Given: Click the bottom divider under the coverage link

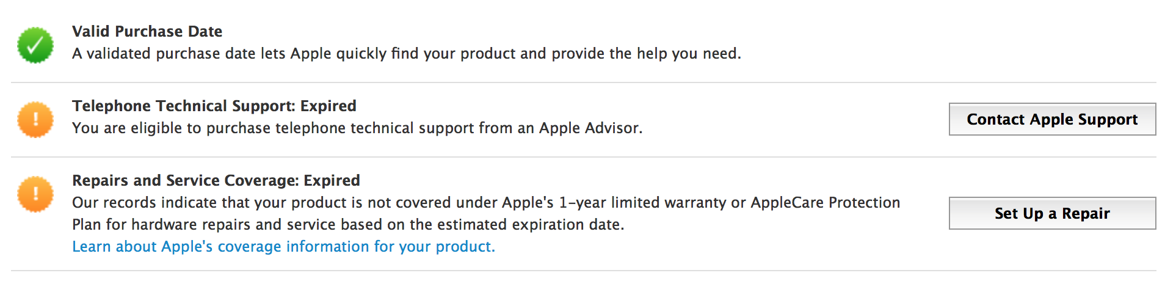Looking at the screenshot, I should (x=583, y=271).
